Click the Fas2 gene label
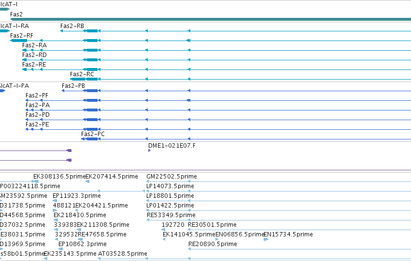The height and width of the screenshot is (261, 411). (16, 14)
